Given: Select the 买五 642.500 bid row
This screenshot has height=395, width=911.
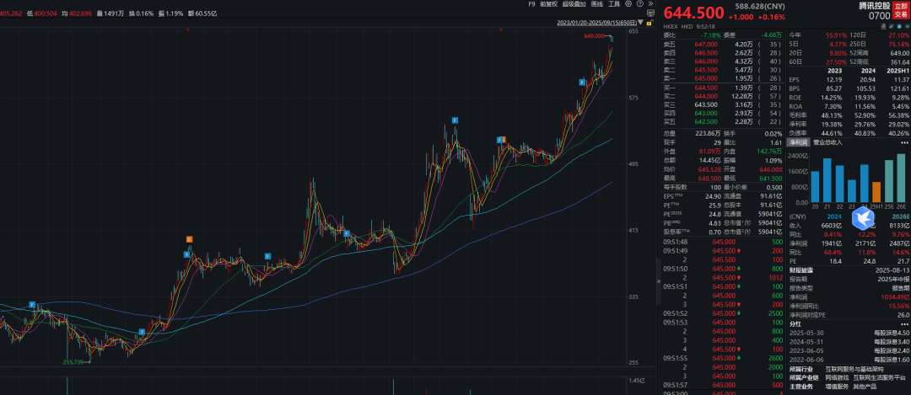Looking at the screenshot, I should pos(724,122).
